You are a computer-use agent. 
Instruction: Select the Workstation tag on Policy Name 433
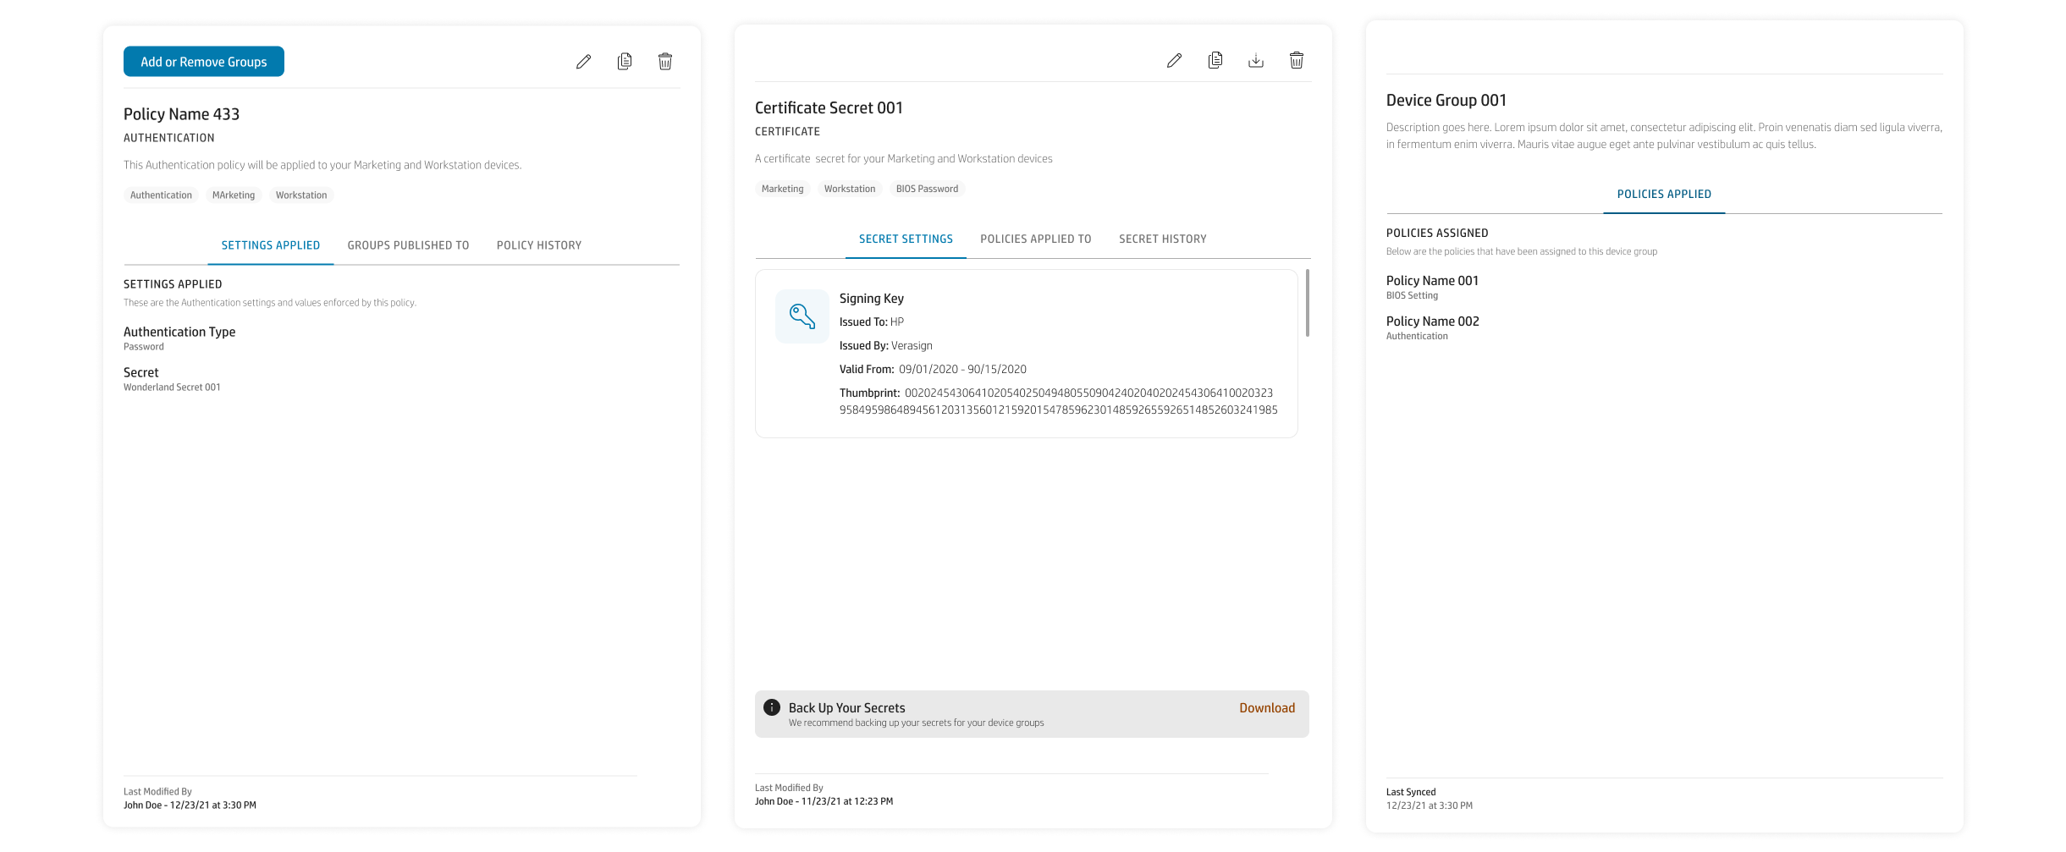click(301, 195)
